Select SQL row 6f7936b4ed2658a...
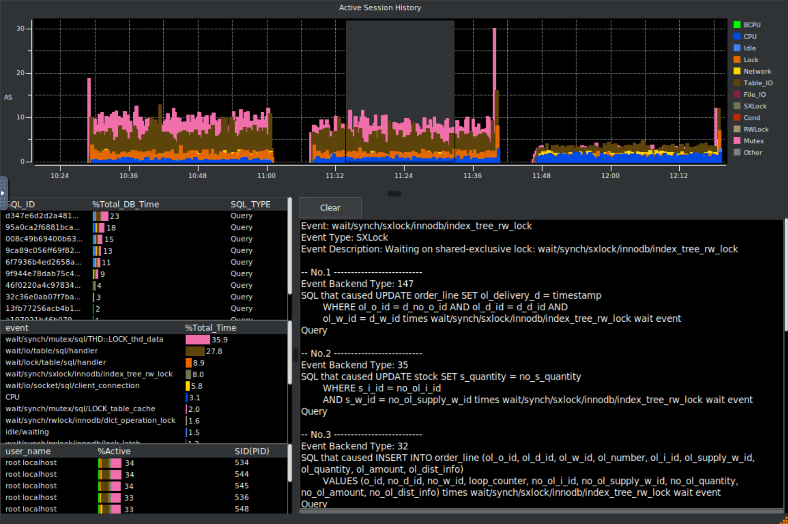The height and width of the screenshot is (524, 788). (144, 262)
